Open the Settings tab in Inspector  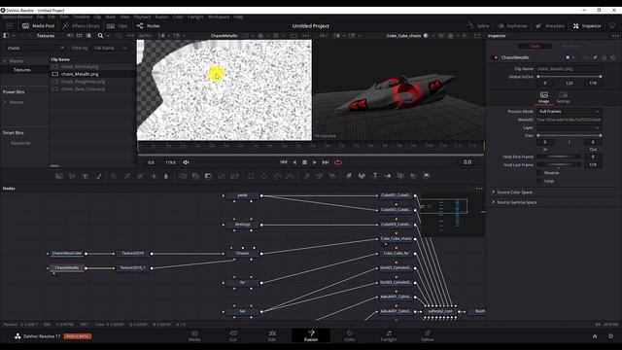pyautogui.click(x=563, y=97)
